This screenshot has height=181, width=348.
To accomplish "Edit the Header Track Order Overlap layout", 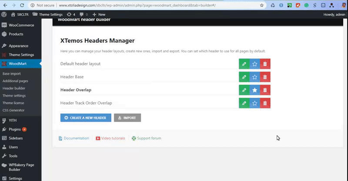I will pyautogui.click(x=244, y=103).
